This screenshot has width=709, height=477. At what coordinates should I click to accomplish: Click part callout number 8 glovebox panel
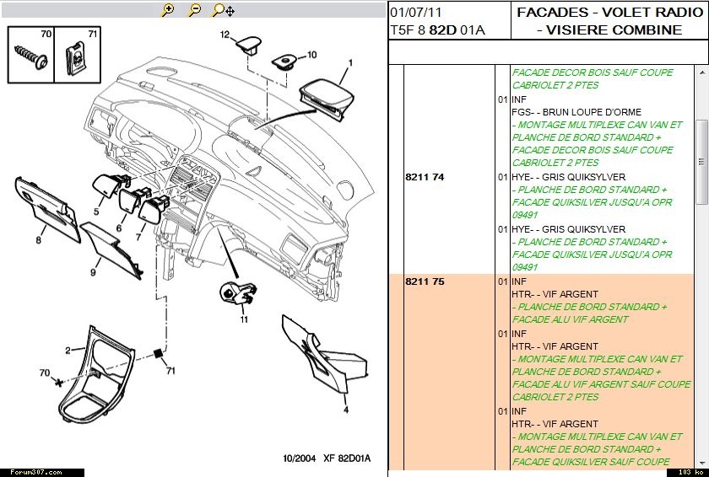pos(38,240)
